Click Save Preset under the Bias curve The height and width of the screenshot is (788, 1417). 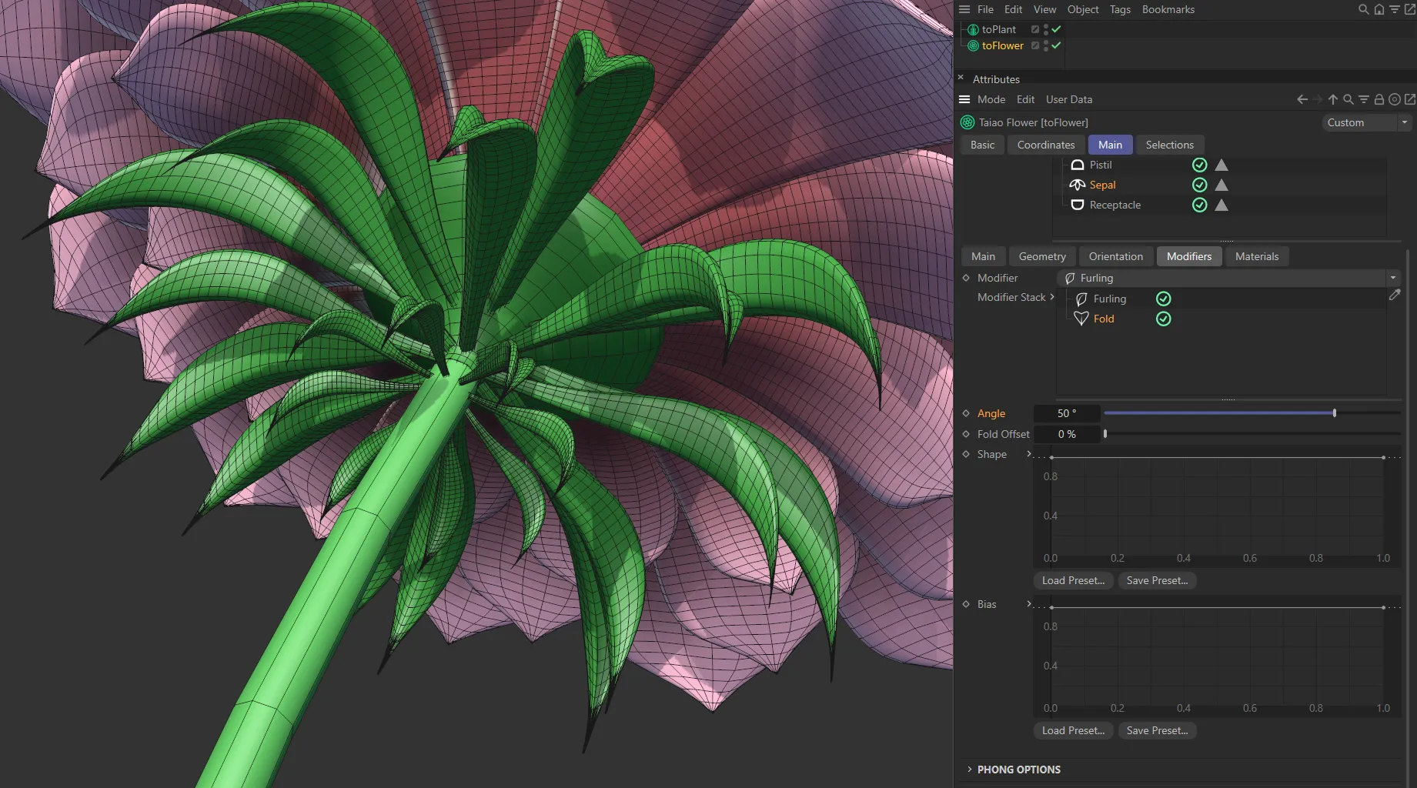1157,730
